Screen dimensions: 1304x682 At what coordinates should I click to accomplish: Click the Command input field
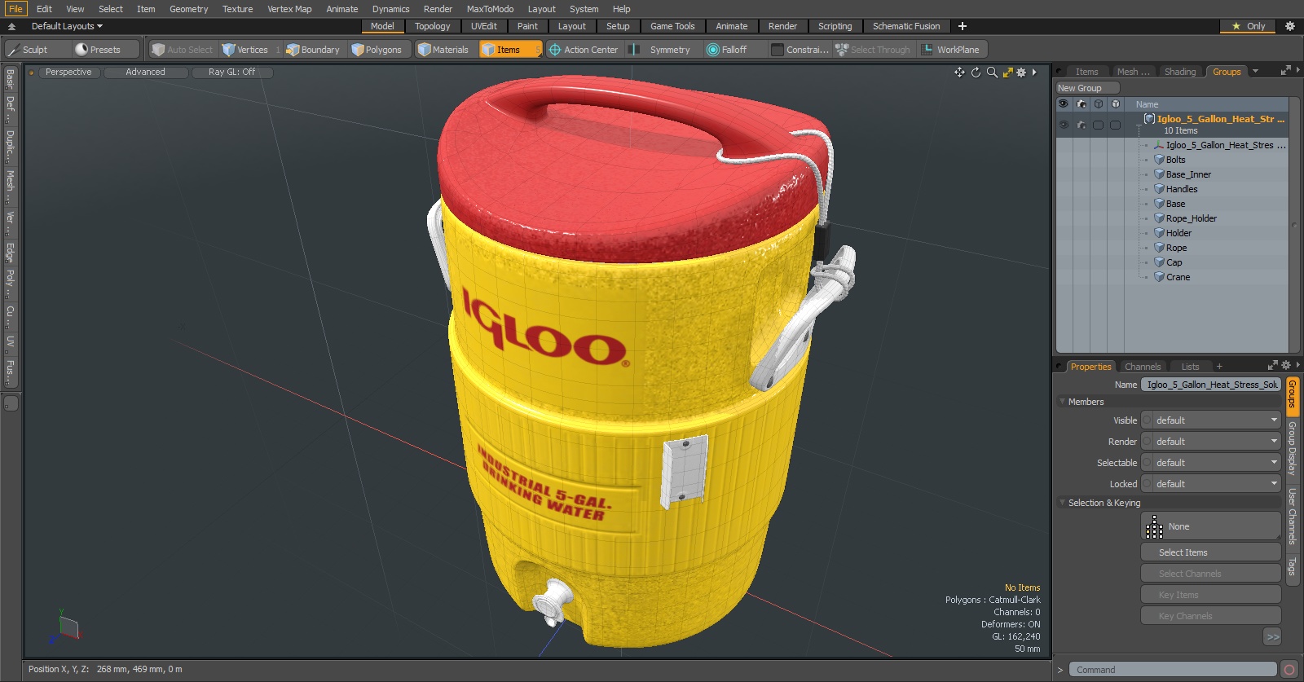(1172, 670)
